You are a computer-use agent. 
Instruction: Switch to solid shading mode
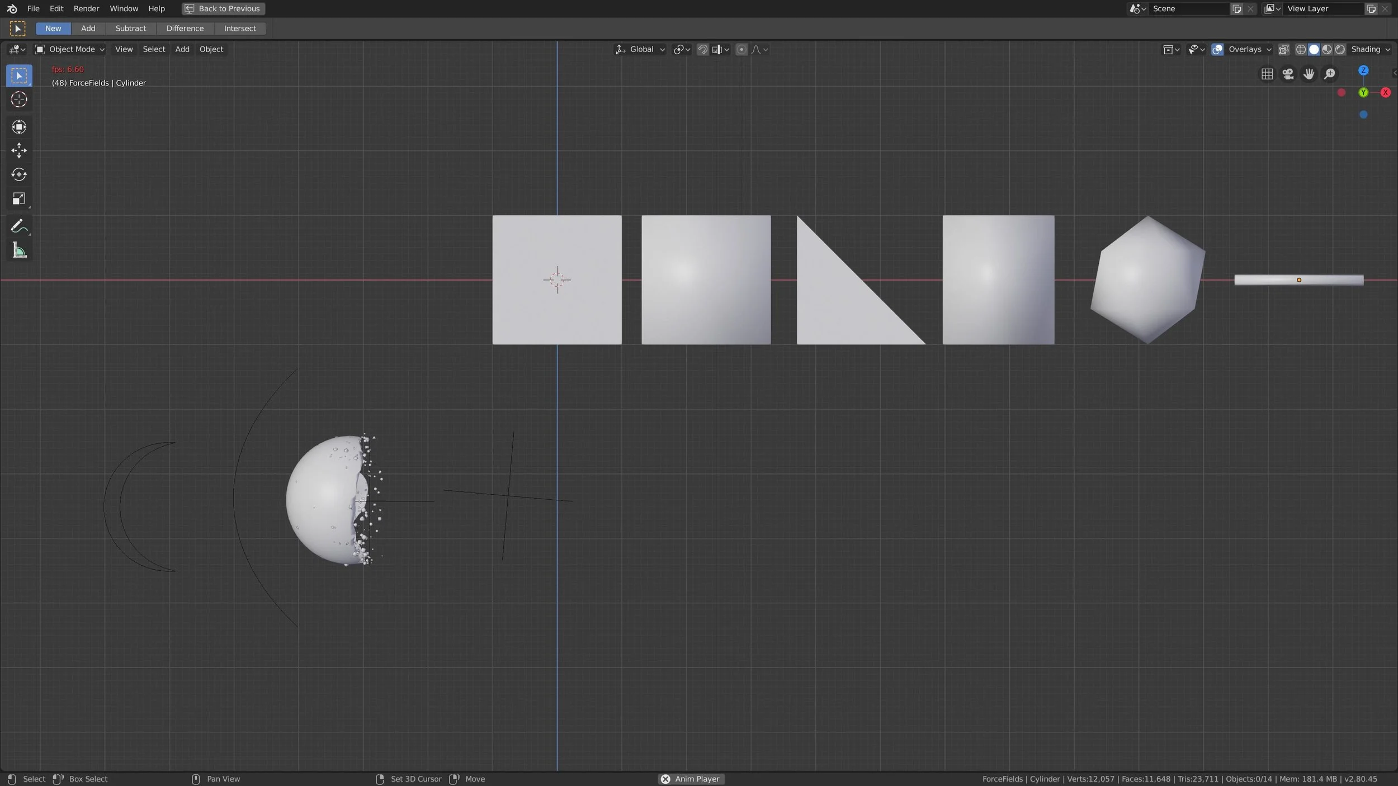(x=1314, y=49)
